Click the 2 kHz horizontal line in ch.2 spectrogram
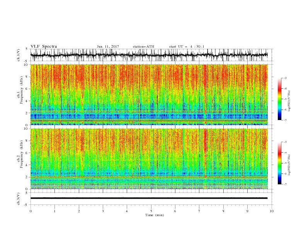This screenshot has height=237, width=306. (149, 177)
